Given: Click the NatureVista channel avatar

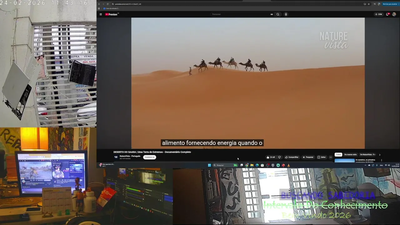Looking at the screenshot, I should pyautogui.click(x=116, y=157).
